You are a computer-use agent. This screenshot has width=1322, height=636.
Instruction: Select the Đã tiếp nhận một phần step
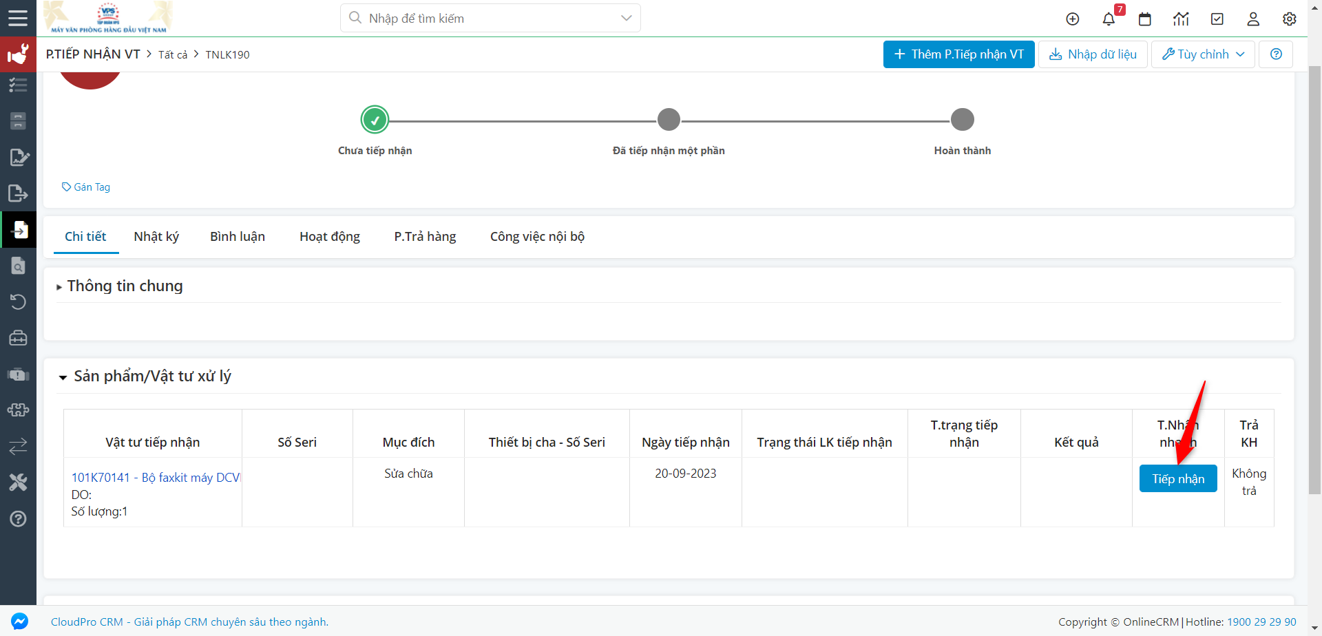669,120
